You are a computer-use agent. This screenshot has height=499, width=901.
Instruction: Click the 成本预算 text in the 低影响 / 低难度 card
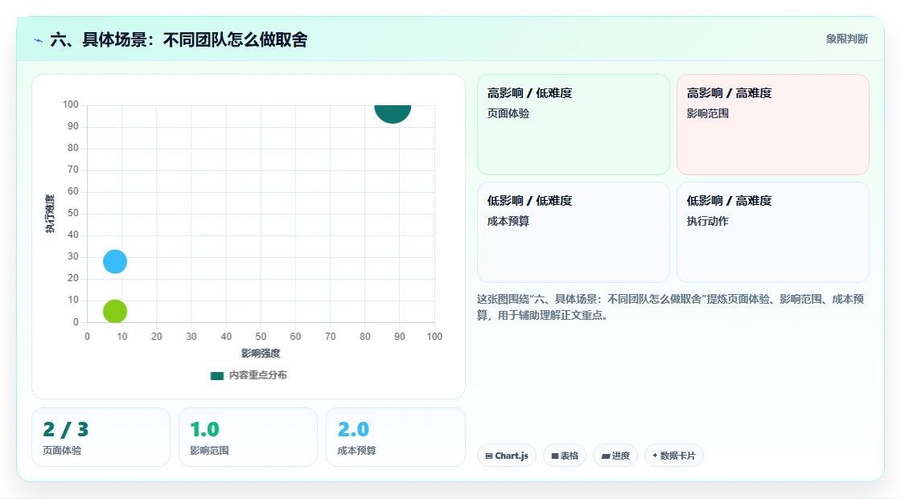pos(508,221)
